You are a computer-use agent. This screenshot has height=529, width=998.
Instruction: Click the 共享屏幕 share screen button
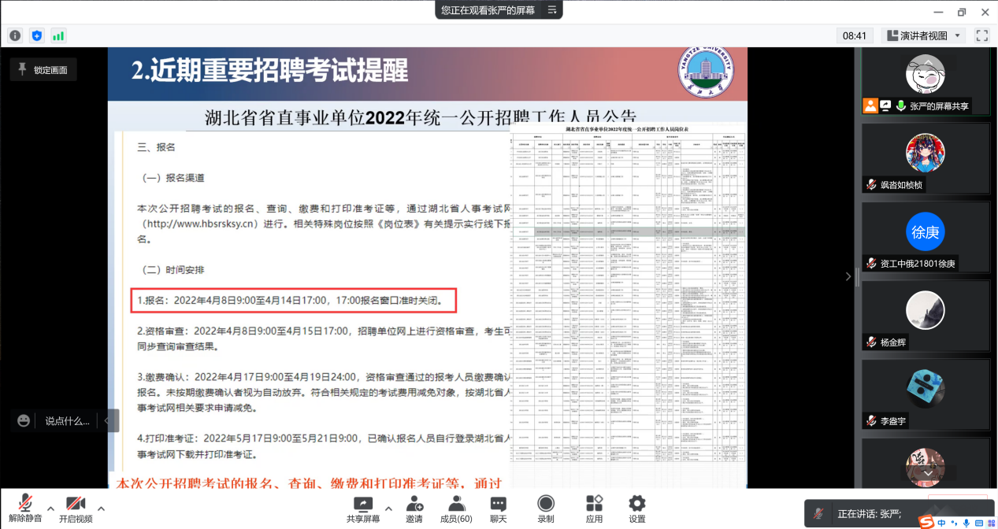click(x=362, y=508)
